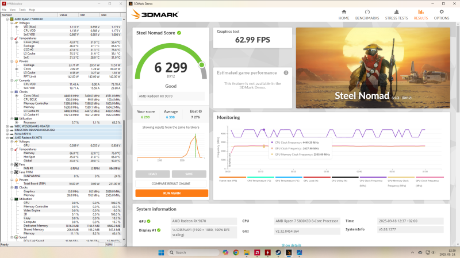This screenshot has height=258, width=460.
Task: Open Steam from the taskbar
Action: coord(278,252)
